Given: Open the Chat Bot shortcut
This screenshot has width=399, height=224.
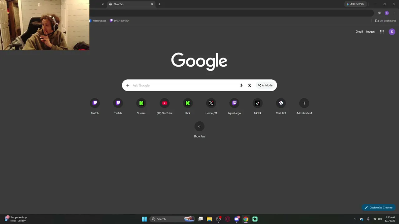Looking at the screenshot, I should [281, 107].
